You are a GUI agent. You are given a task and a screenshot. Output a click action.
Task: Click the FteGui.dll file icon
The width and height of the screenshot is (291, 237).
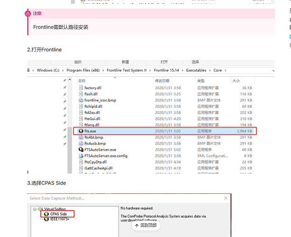(81, 118)
